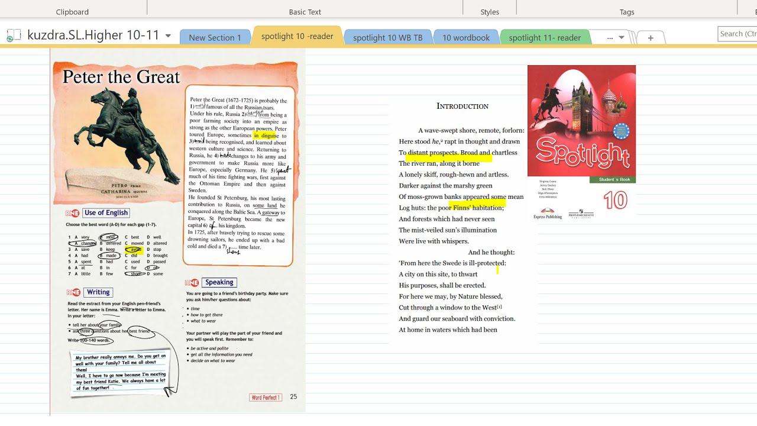
Task: Open the 10 wordbook section tab
Action: pyautogui.click(x=466, y=37)
